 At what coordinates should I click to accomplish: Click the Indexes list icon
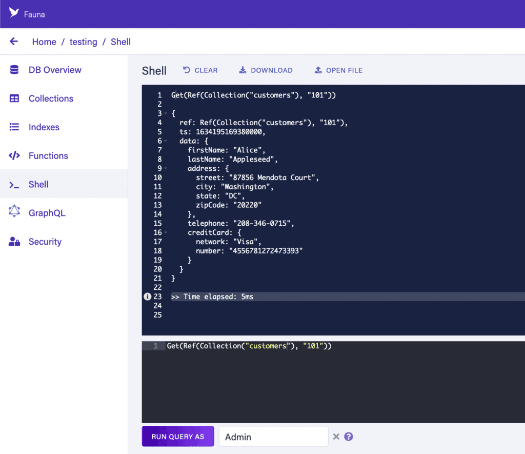[14, 127]
